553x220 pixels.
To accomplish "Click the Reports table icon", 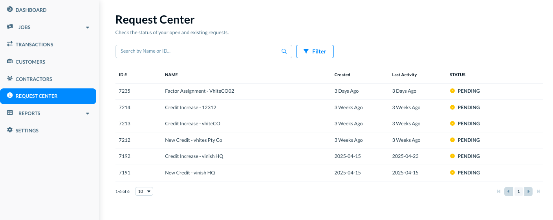I will (10, 113).
